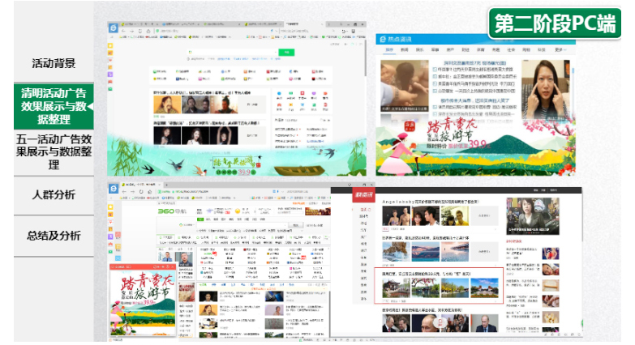Focus the search box in top browser page

click(x=233, y=52)
